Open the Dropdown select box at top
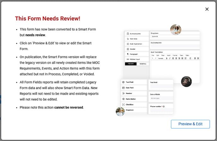The width and height of the screenshot is (217, 141). [175, 37]
